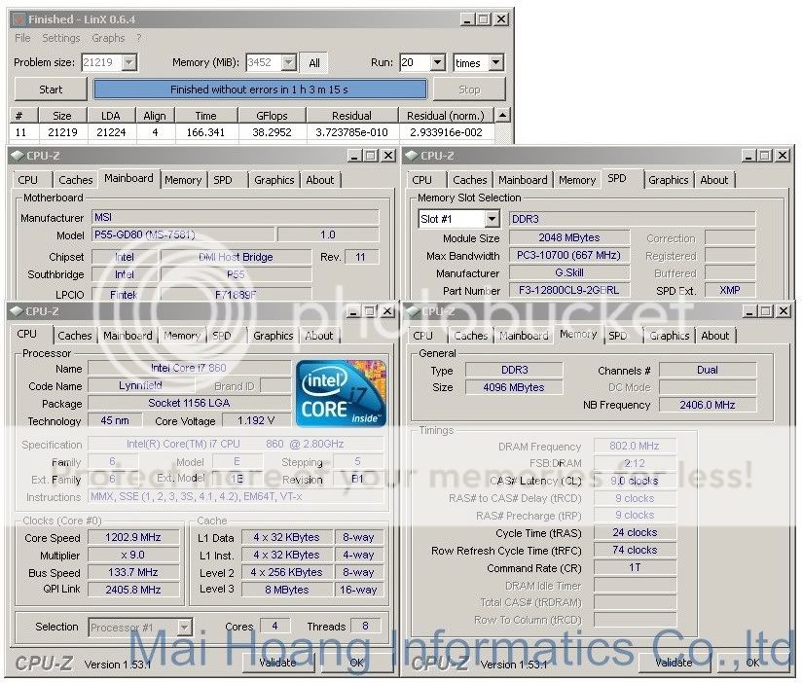Screen dimensions: 803x683
Task: Click the Intel Core i7 inside logo
Action: tap(341, 393)
